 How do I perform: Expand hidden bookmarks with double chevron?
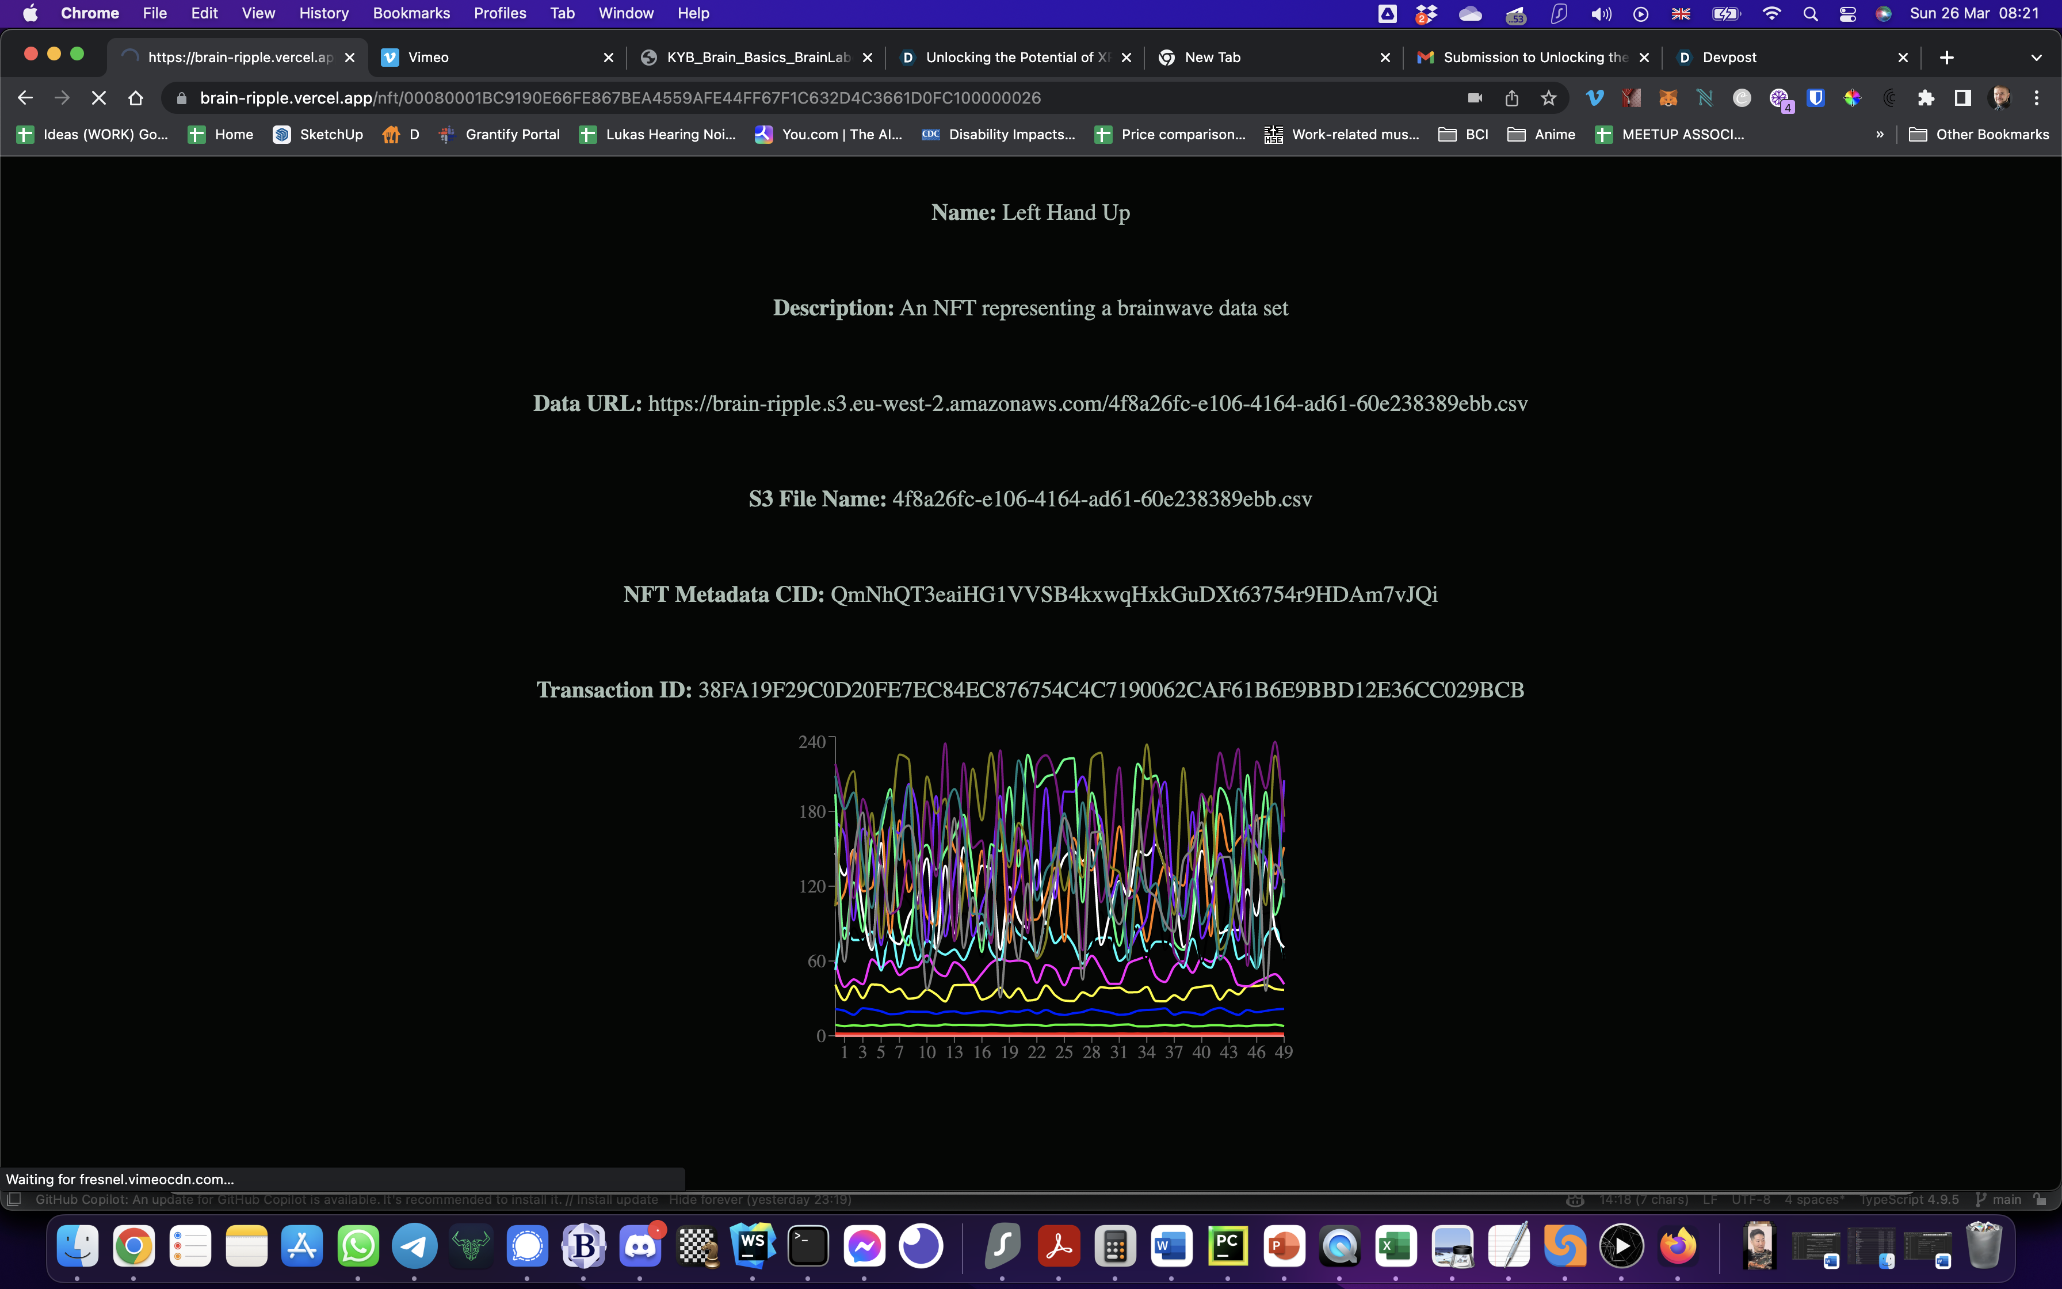(x=1879, y=135)
